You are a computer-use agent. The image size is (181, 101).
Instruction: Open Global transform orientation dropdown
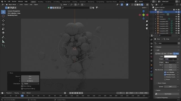(x=65, y=4)
